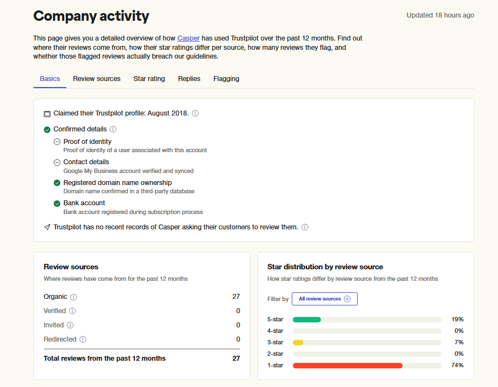Click the 1-star red distribution bar
Screen dimensions: 498x387
point(348,366)
